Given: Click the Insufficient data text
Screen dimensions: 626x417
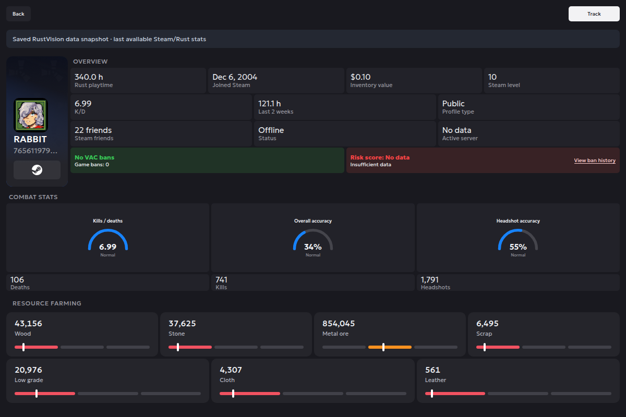Looking at the screenshot, I should [371, 165].
